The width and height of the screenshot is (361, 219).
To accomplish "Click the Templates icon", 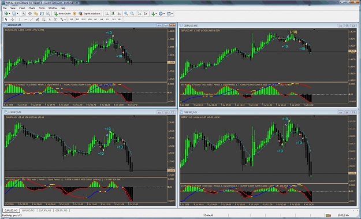I will tap(169, 14).
